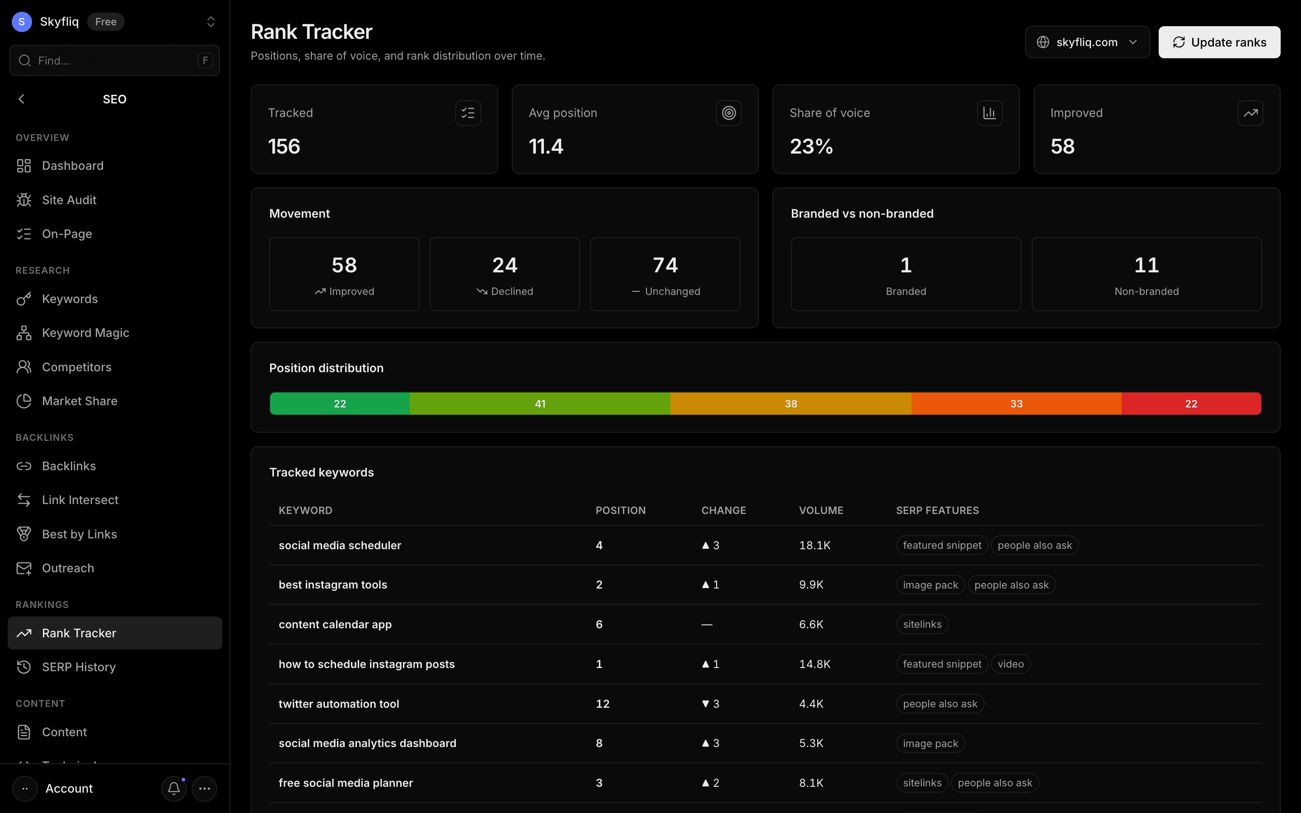Open Dashboard from the sidebar

click(x=114, y=166)
